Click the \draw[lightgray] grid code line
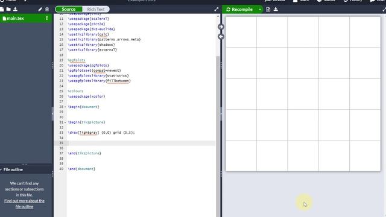 click(101, 133)
